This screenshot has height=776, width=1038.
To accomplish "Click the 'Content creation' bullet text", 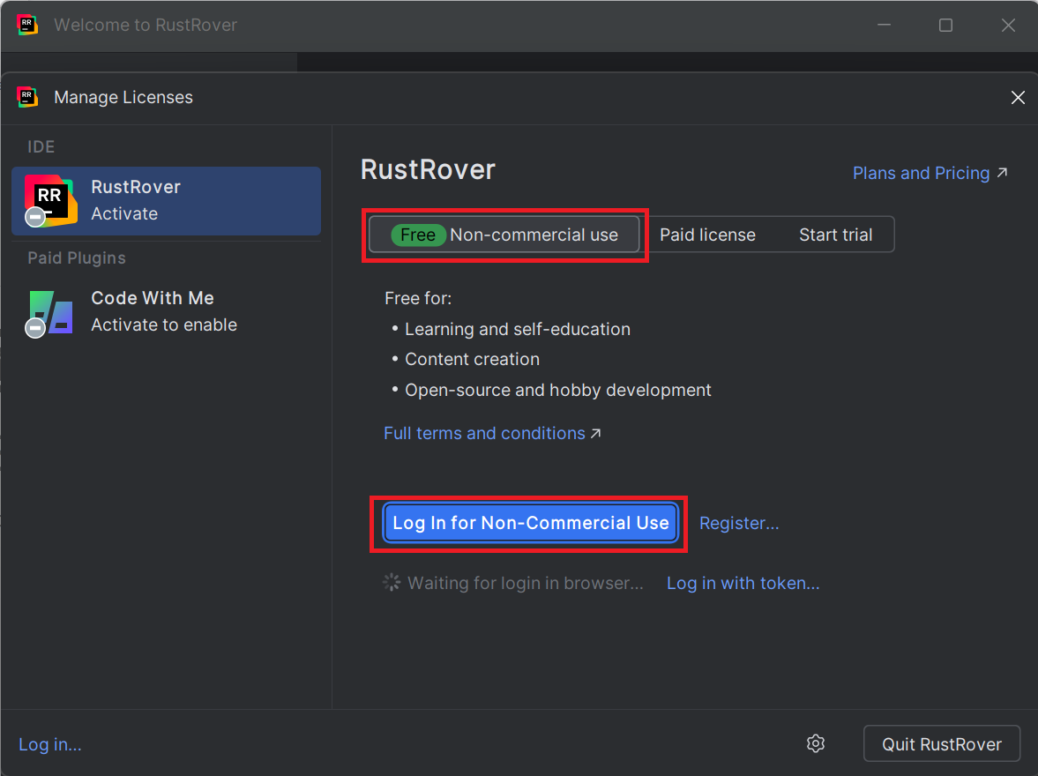I will tap(472, 359).
